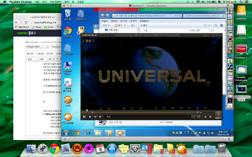Reload the page in Chrome browser
252x157 pixels.
tap(26, 22)
